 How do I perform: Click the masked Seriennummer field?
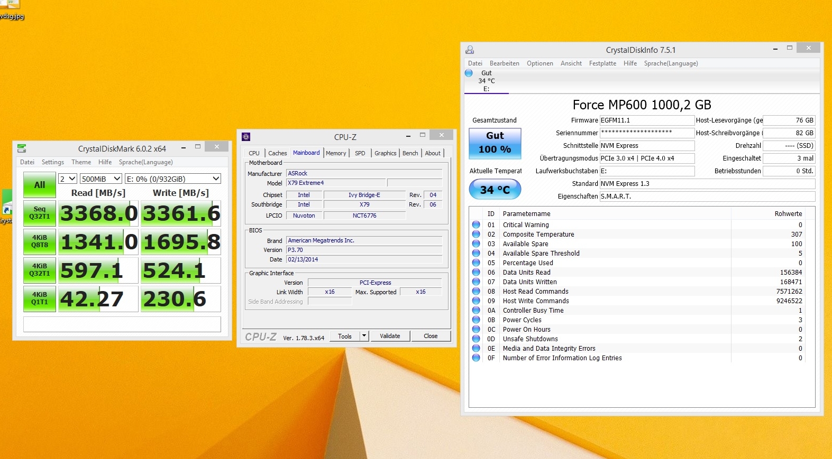tap(647, 133)
